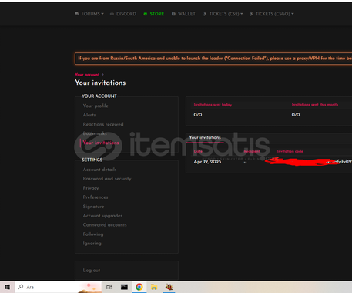Open the Ignoring list
Viewport: 352px width, 293px height.
pyautogui.click(x=92, y=244)
